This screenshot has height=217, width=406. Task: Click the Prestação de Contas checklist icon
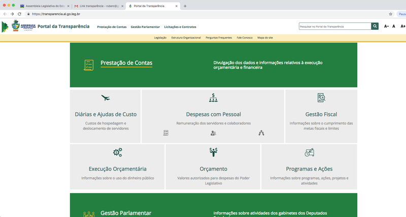(89, 65)
